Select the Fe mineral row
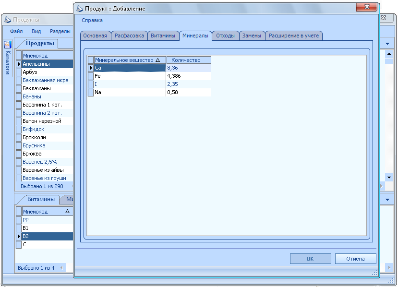Image resolution: width=398 pixels, height=287 pixels. pos(130,76)
